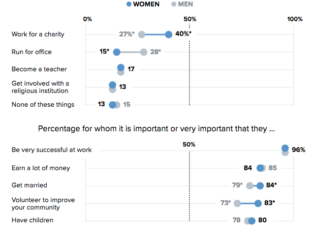The width and height of the screenshot is (314, 241).
Task: Select the women's 83% volunteer data point
Action: click(x=258, y=203)
